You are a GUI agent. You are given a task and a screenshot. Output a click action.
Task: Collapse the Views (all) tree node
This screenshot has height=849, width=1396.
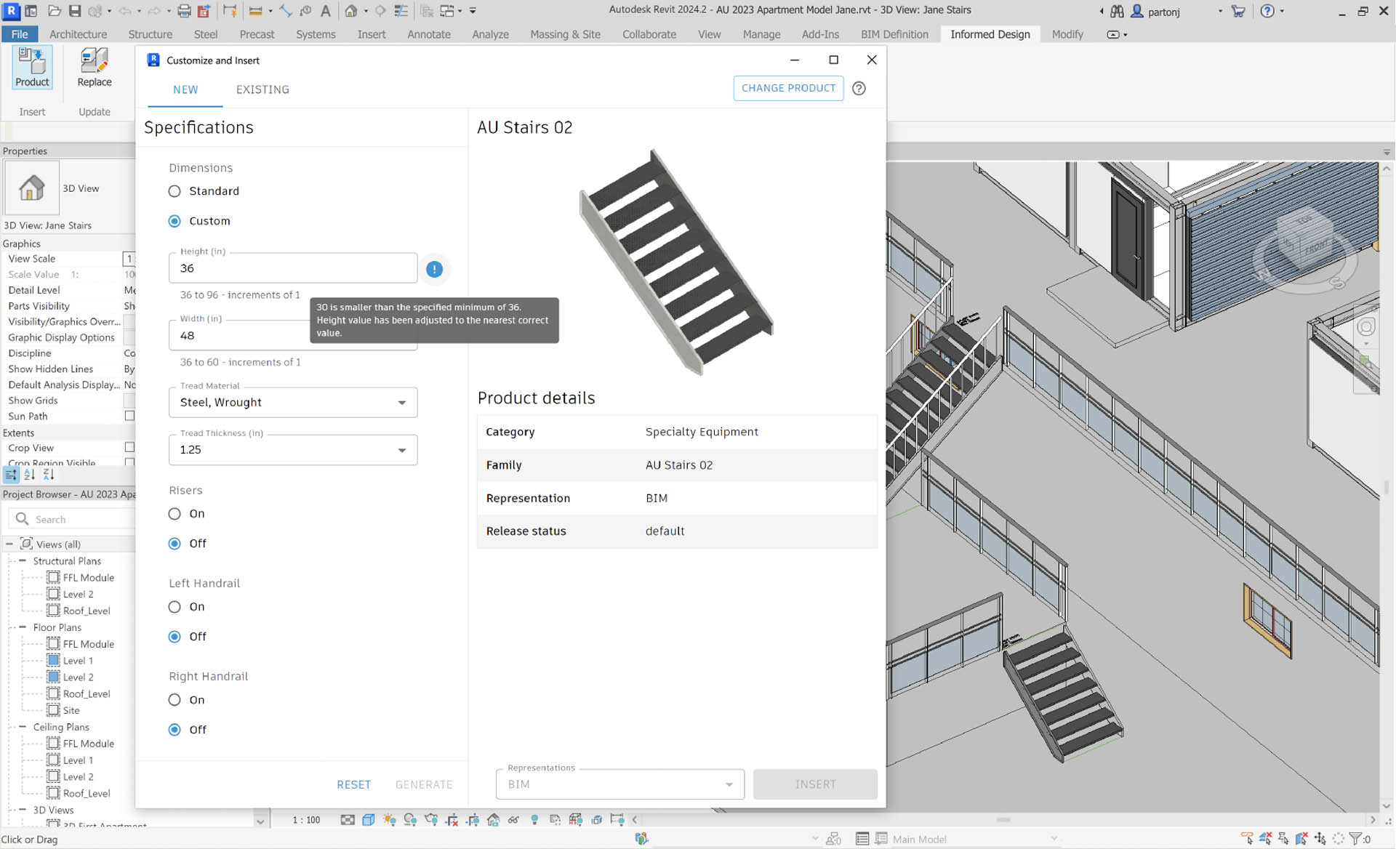pos(9,544)
